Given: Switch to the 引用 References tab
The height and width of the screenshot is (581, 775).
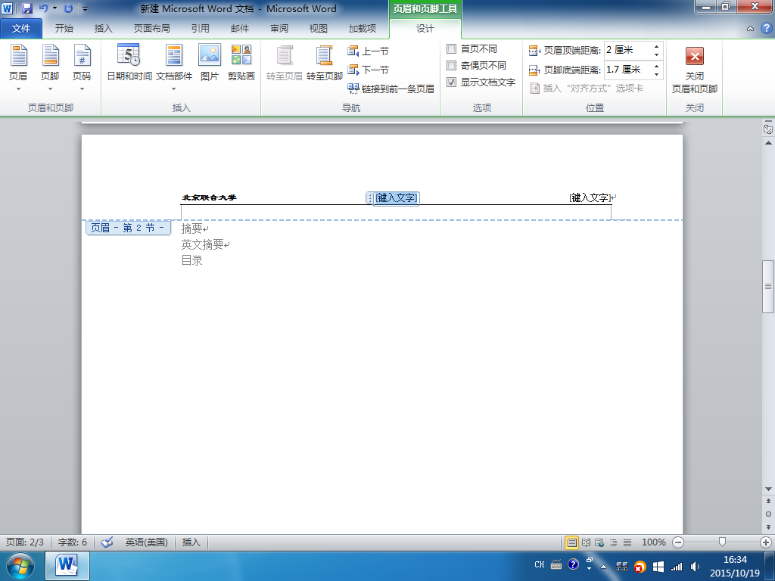Looking at the screenshot, I should point(200,29).
